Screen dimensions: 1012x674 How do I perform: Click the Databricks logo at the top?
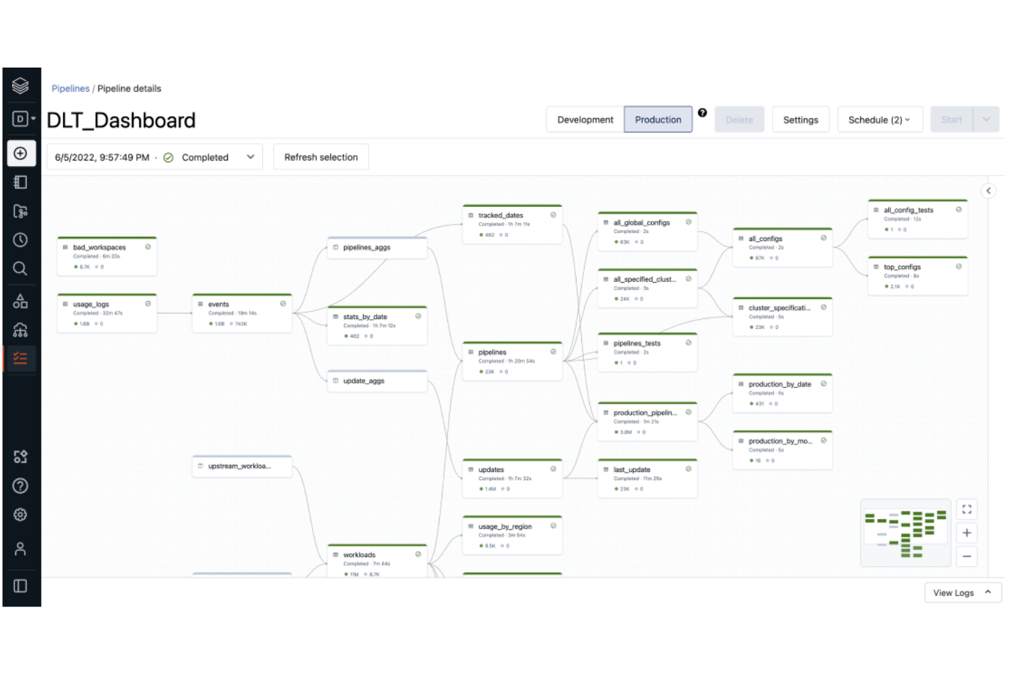(21, 85)
